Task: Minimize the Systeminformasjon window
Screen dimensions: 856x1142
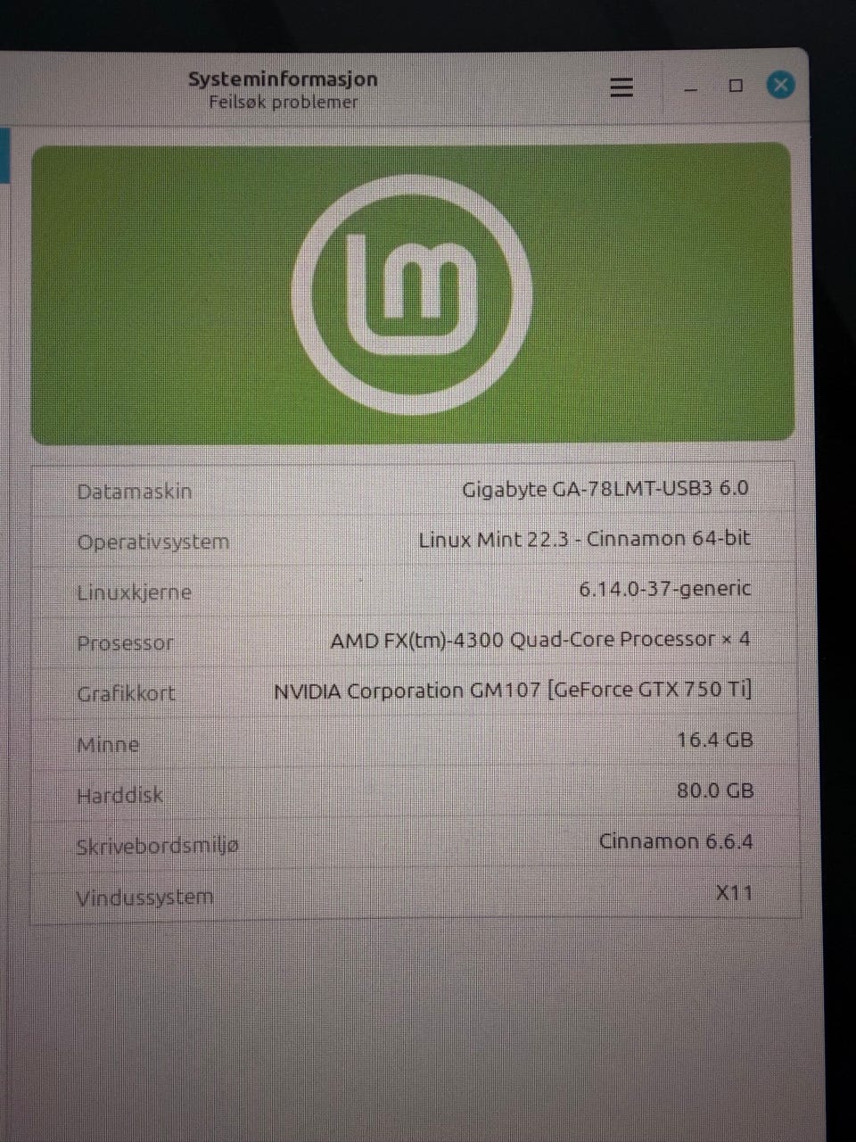Action: pos(689,88)
